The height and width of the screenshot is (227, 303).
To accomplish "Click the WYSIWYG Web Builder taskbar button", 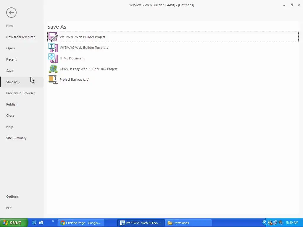I will click(x=141, y=223).
